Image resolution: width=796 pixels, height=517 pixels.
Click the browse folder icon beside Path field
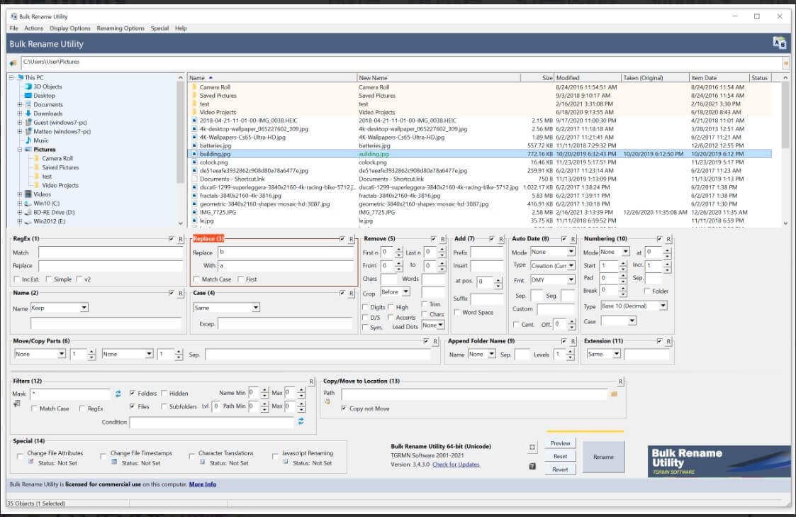615,394
